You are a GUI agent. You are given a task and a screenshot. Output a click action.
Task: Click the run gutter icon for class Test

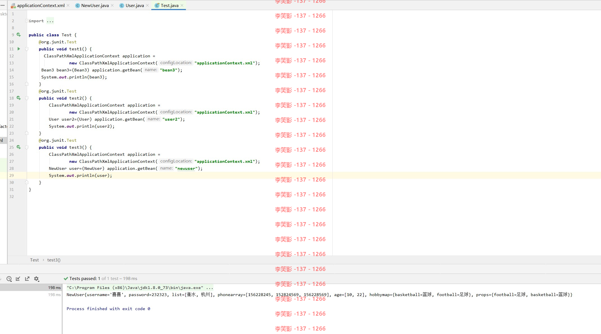(x=19, y=35)
